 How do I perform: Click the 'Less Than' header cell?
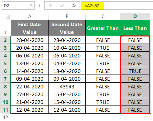135,28
